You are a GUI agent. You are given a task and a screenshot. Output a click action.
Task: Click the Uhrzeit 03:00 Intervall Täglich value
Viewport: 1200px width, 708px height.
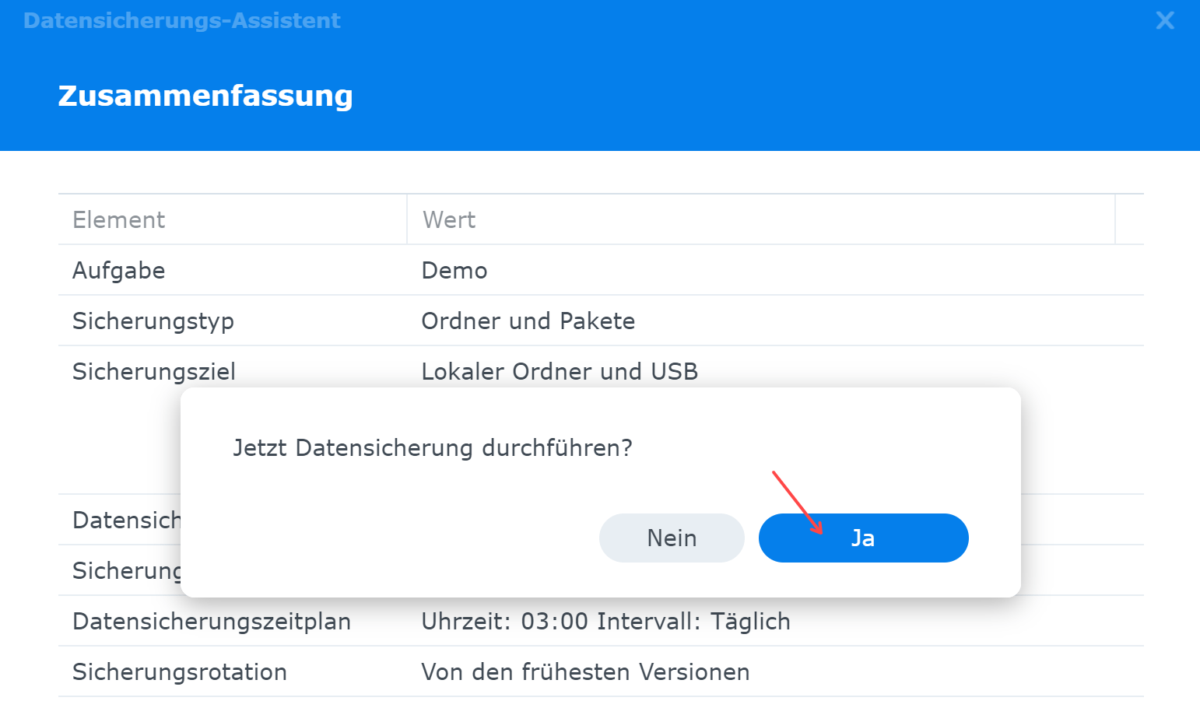(x=605, y=622)
